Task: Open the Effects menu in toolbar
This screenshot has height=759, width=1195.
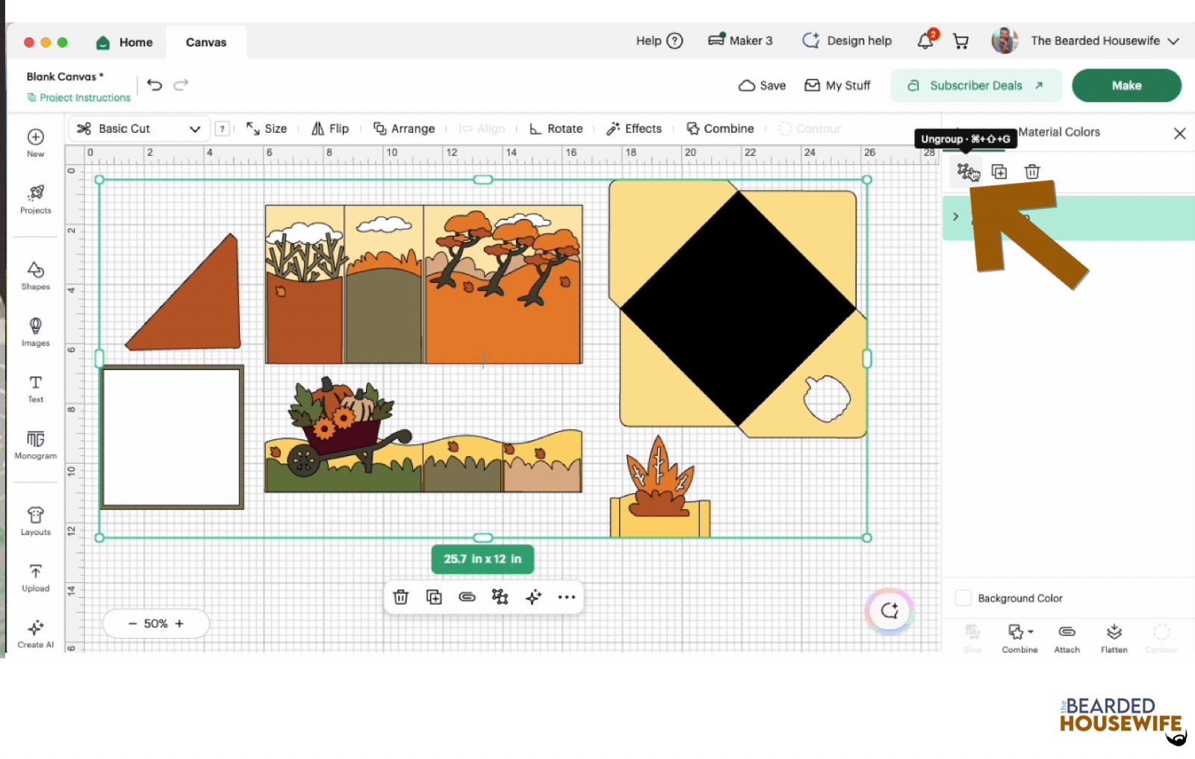Action: pos(634,128)
